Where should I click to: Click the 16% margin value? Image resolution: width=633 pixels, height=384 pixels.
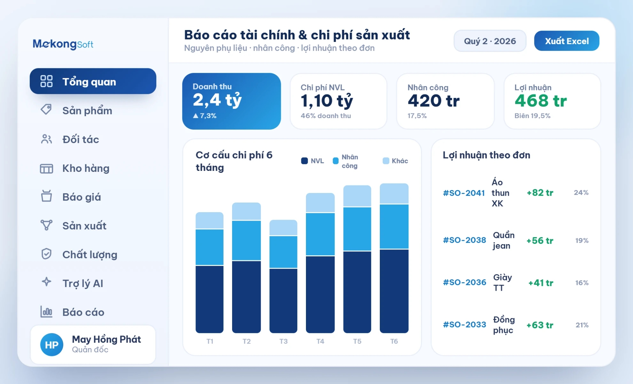point(582,283)
